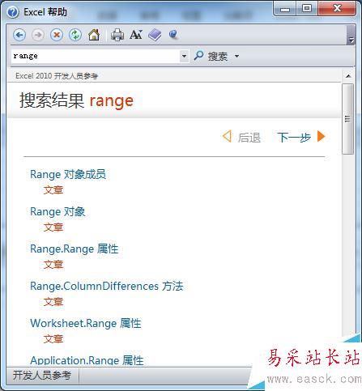Image resolution: width=362 pixels, height=391 pixels.
Task: Open Range.ColumnDifferences 方法 link
Action: pos(107,286)
